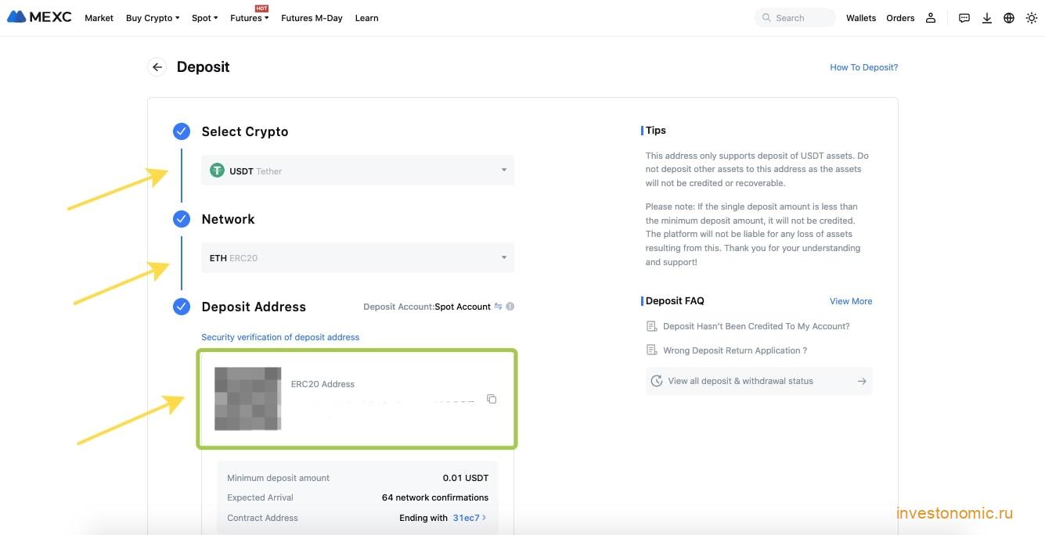Open the Wallets menu
The image size is (1045, 535).
861,18
